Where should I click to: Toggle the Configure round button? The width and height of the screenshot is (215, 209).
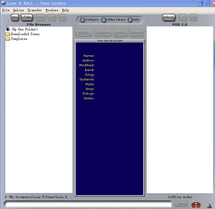[82, 20]
